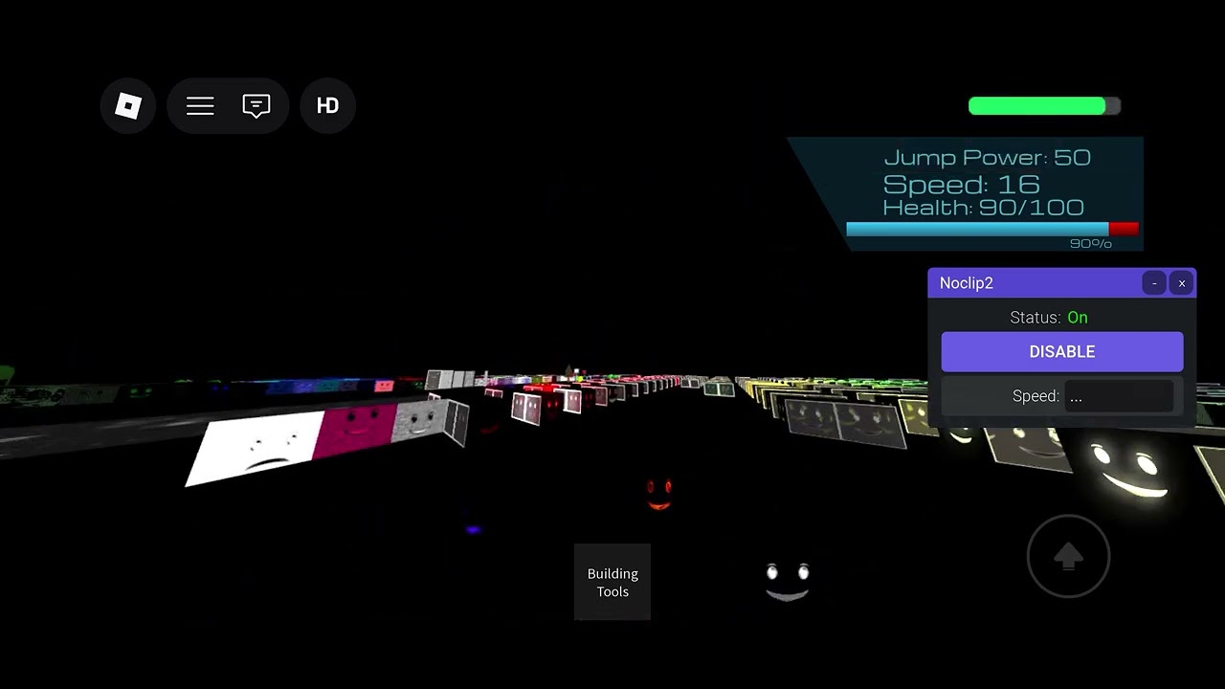1225x689 pixels.
Task: Click the 'Speed: 16' readout
Action: (961, 184)
